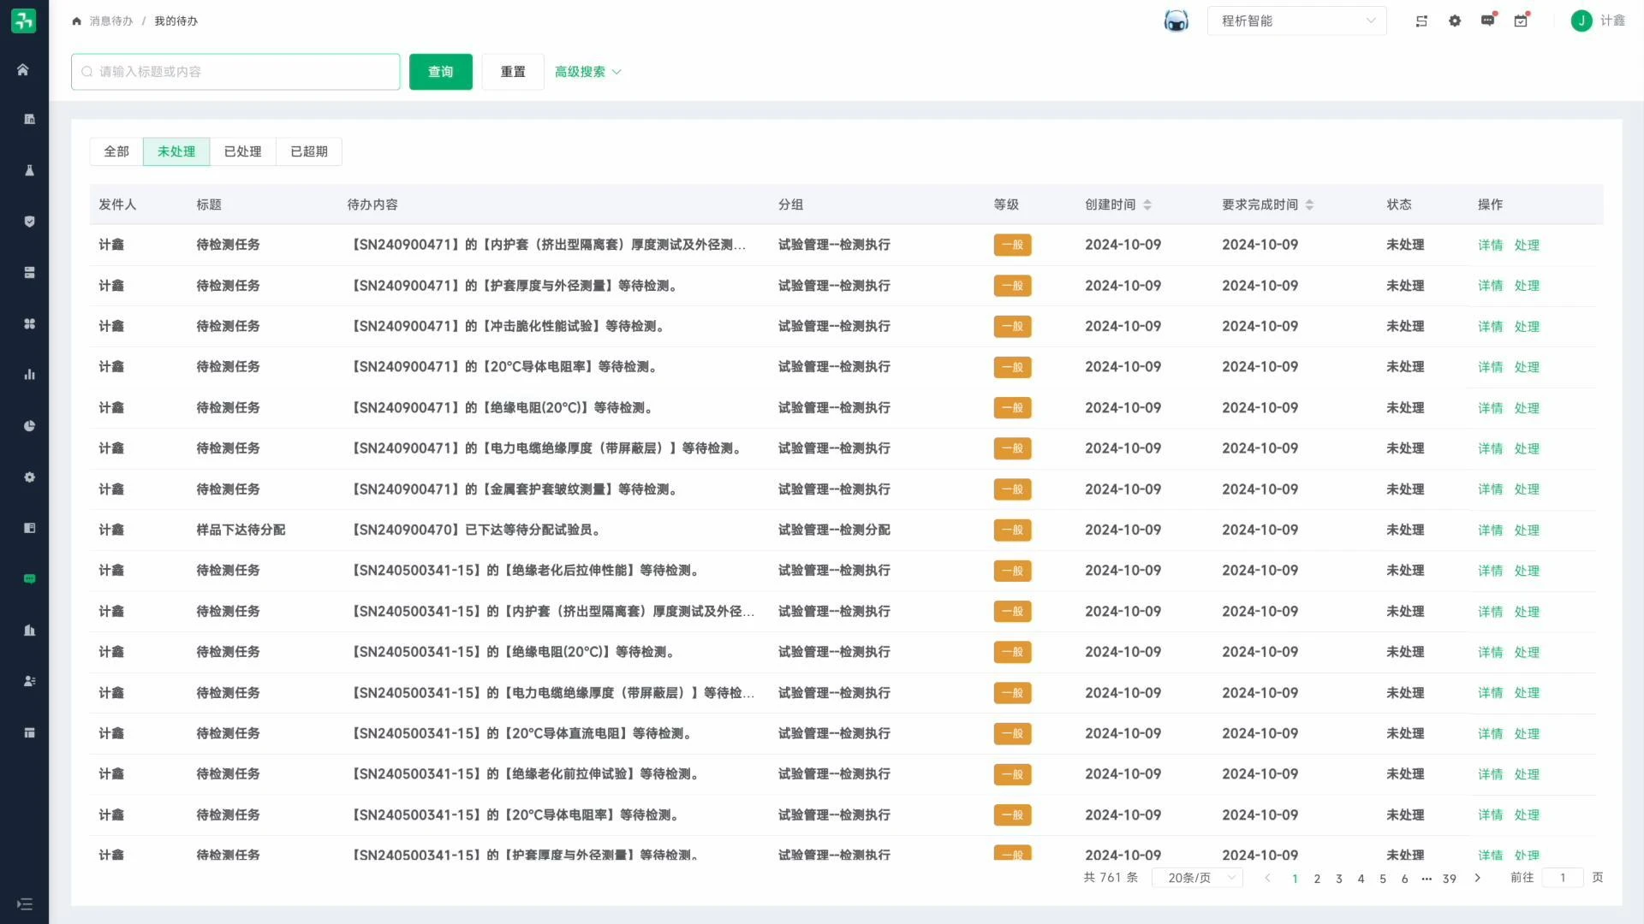Click the green 查询 search button
The height and width of the screenshot is (924, 1644).
440,72
